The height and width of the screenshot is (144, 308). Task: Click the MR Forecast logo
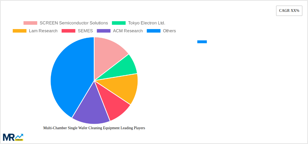pyautogui.click(x=13, y=137)
